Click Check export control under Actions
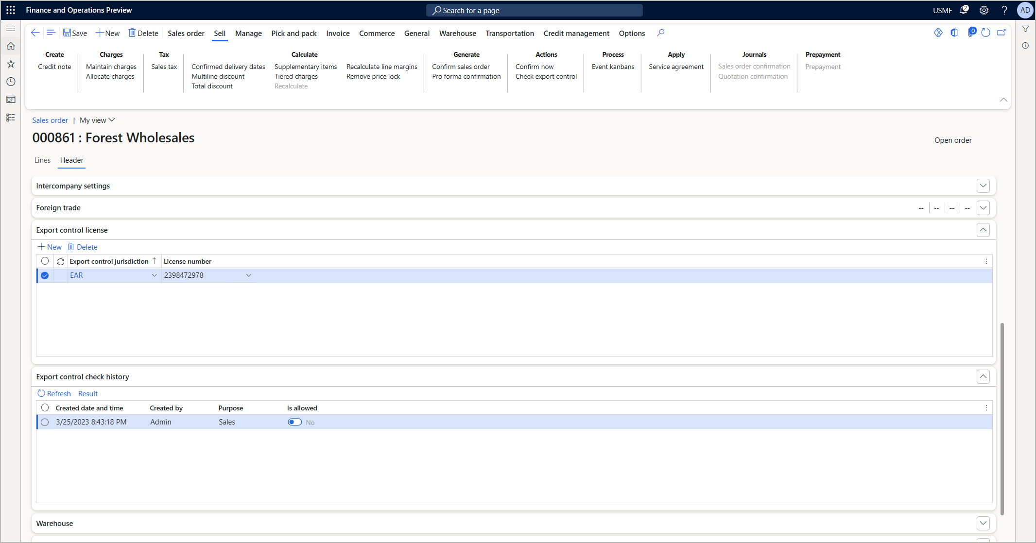 (546, 76)
